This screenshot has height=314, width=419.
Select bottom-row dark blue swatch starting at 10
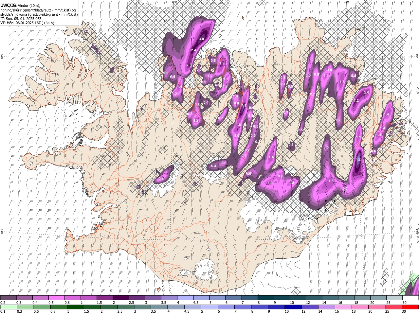pyautogui.click(x=293, y=307)
